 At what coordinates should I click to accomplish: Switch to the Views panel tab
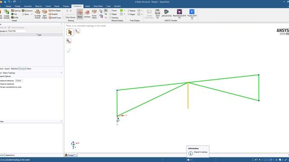[x=29, y=69]
